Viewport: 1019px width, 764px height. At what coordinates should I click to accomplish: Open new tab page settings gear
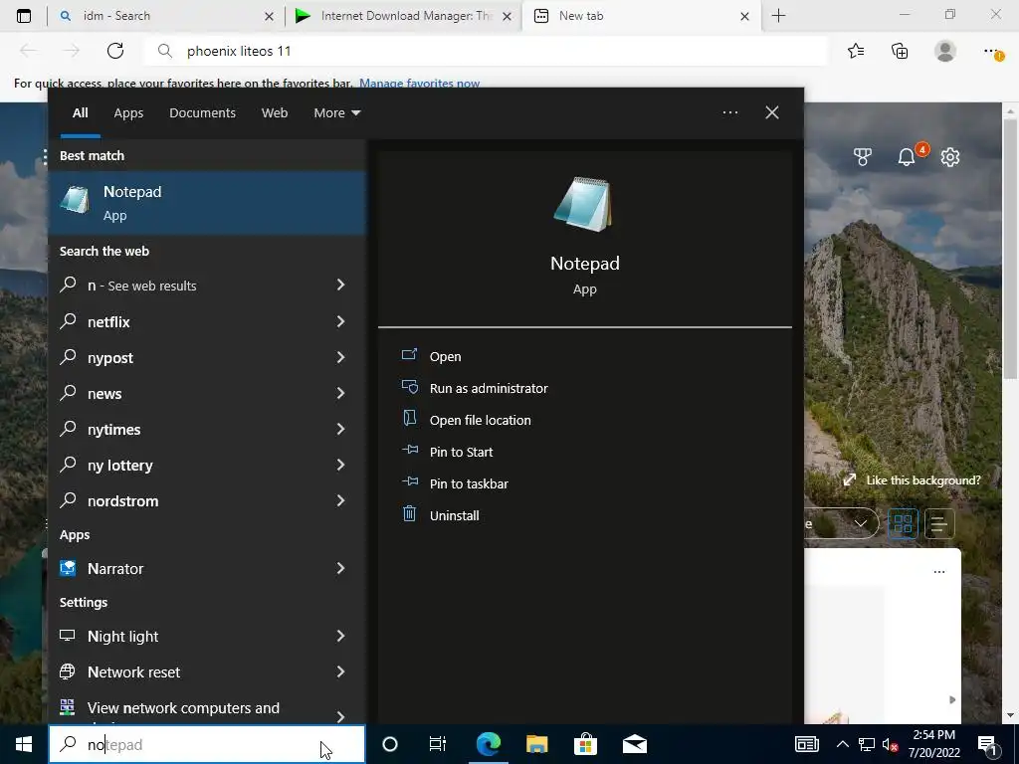(949, 156)
